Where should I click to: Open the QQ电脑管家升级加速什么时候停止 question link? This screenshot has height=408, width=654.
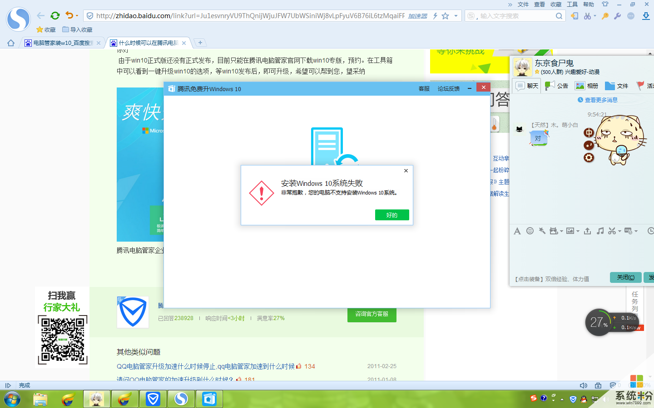coord(206,366)
